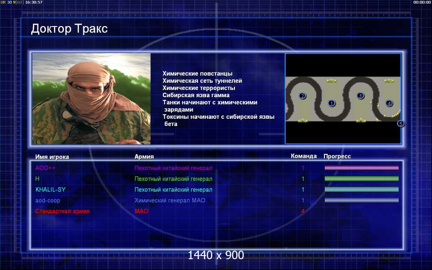Click the Армия column header

[144, 157]
